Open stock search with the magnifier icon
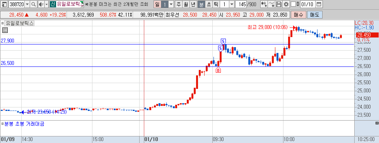The width and height of the screenshot is (379, 143). coord(34,4)
